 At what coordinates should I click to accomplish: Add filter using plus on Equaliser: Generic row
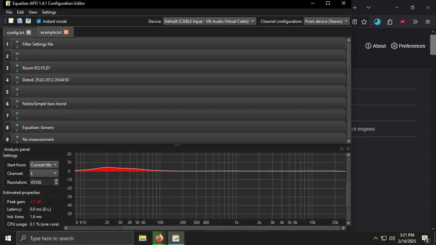[x=17, y=125]
